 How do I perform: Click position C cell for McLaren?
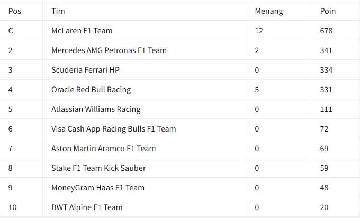[11, 31]
